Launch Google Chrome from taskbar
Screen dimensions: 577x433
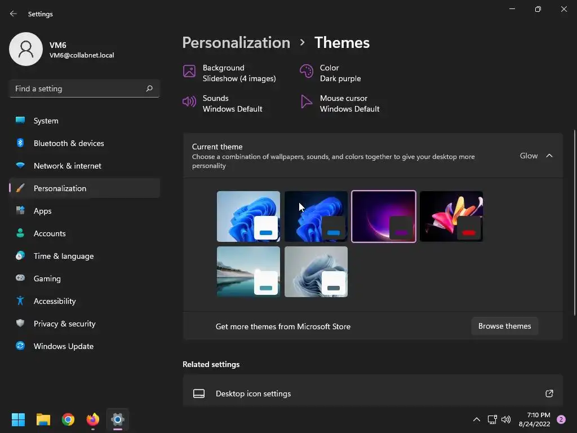(68, 419)
